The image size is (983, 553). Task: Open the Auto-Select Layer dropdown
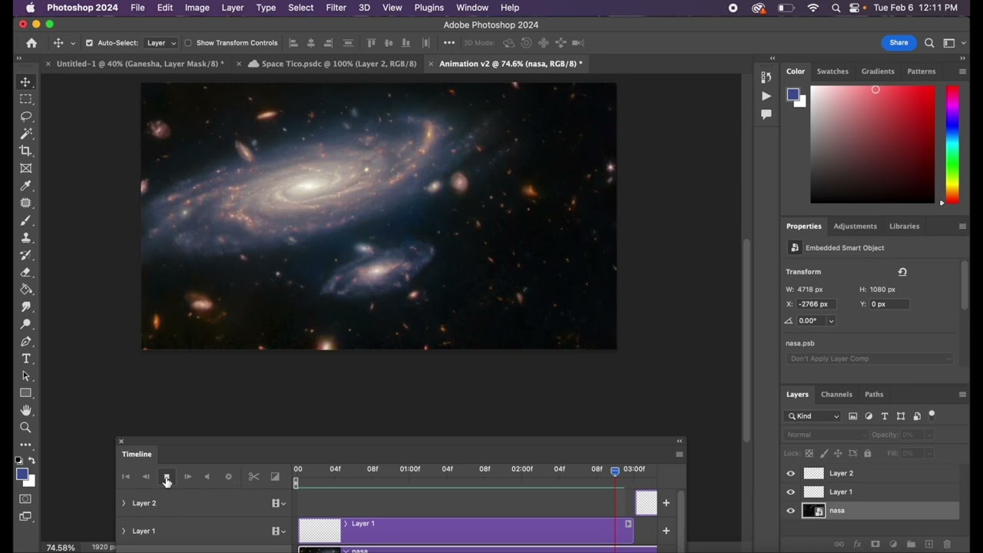pos(161,43)
